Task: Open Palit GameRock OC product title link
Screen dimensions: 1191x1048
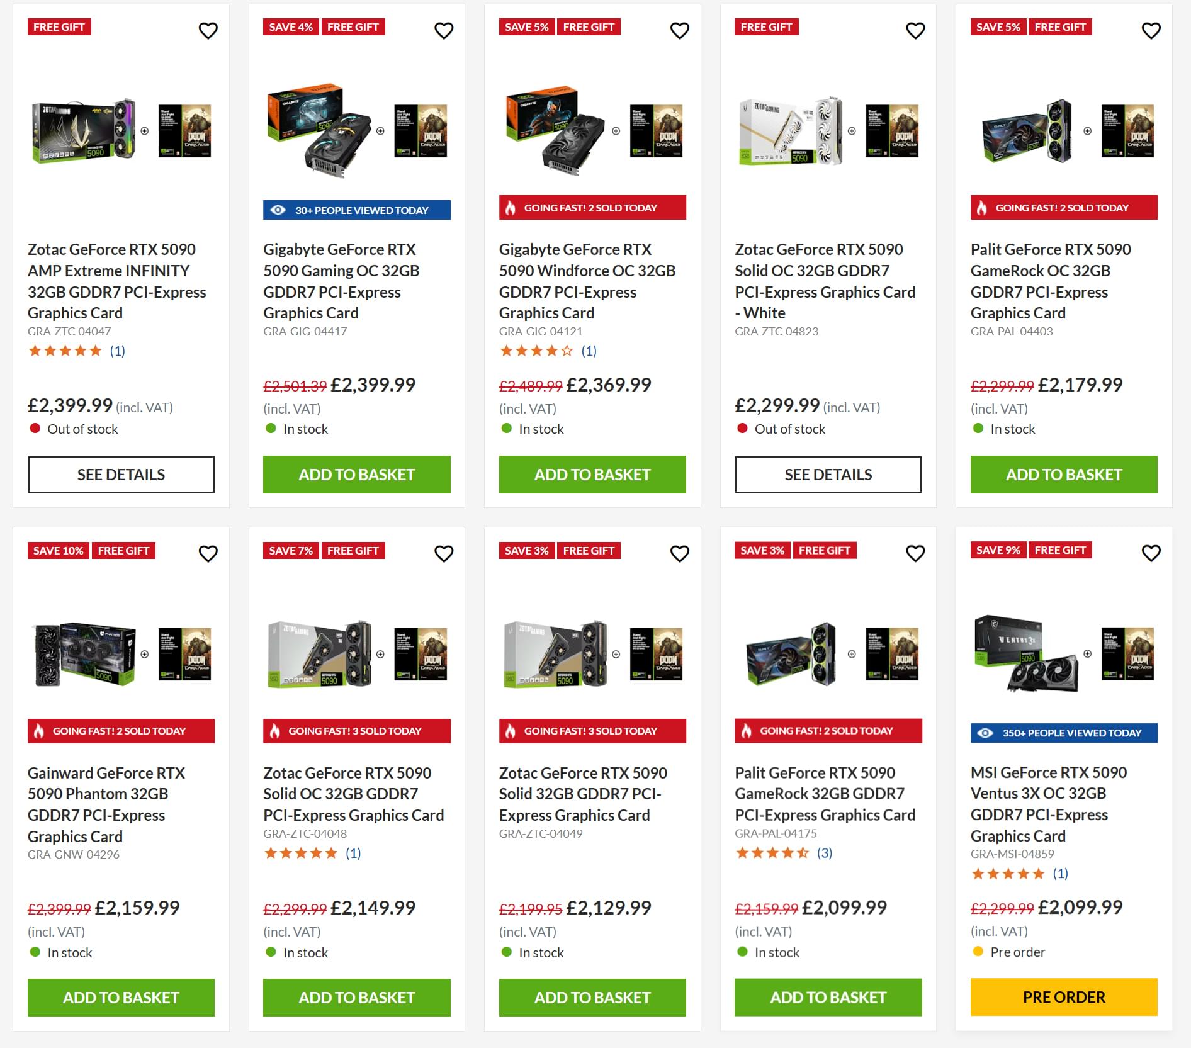Action: pos(1051,281)
